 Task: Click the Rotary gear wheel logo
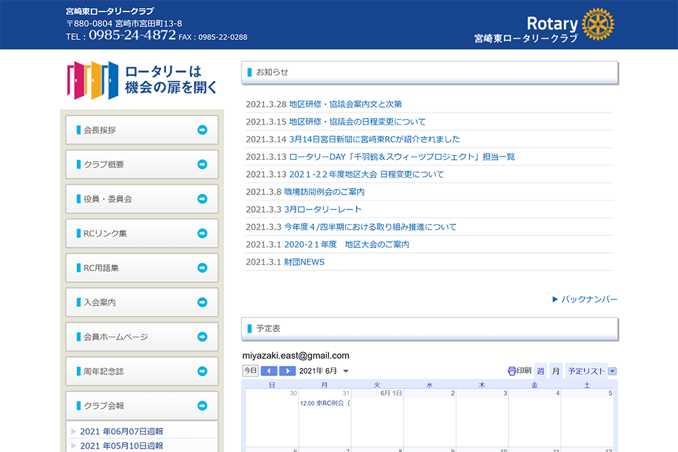coord(597,24)
